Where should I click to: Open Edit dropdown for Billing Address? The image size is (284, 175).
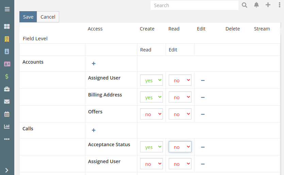point(180,97)
